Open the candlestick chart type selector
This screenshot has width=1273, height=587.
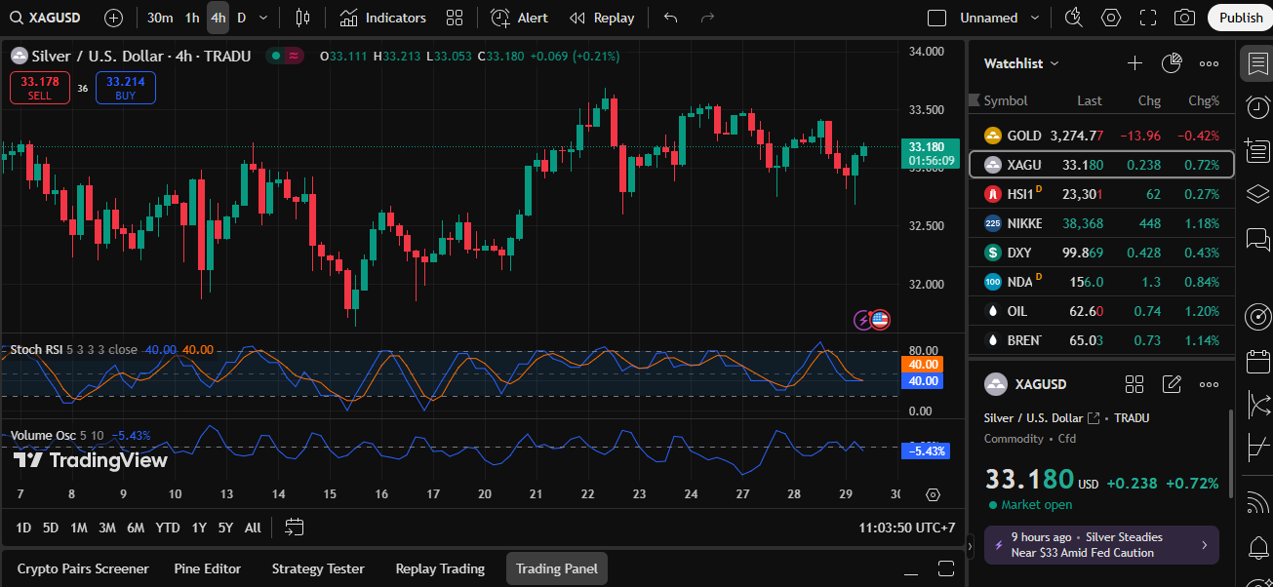302,18
